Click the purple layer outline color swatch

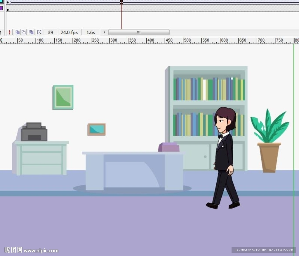point(1,8)
